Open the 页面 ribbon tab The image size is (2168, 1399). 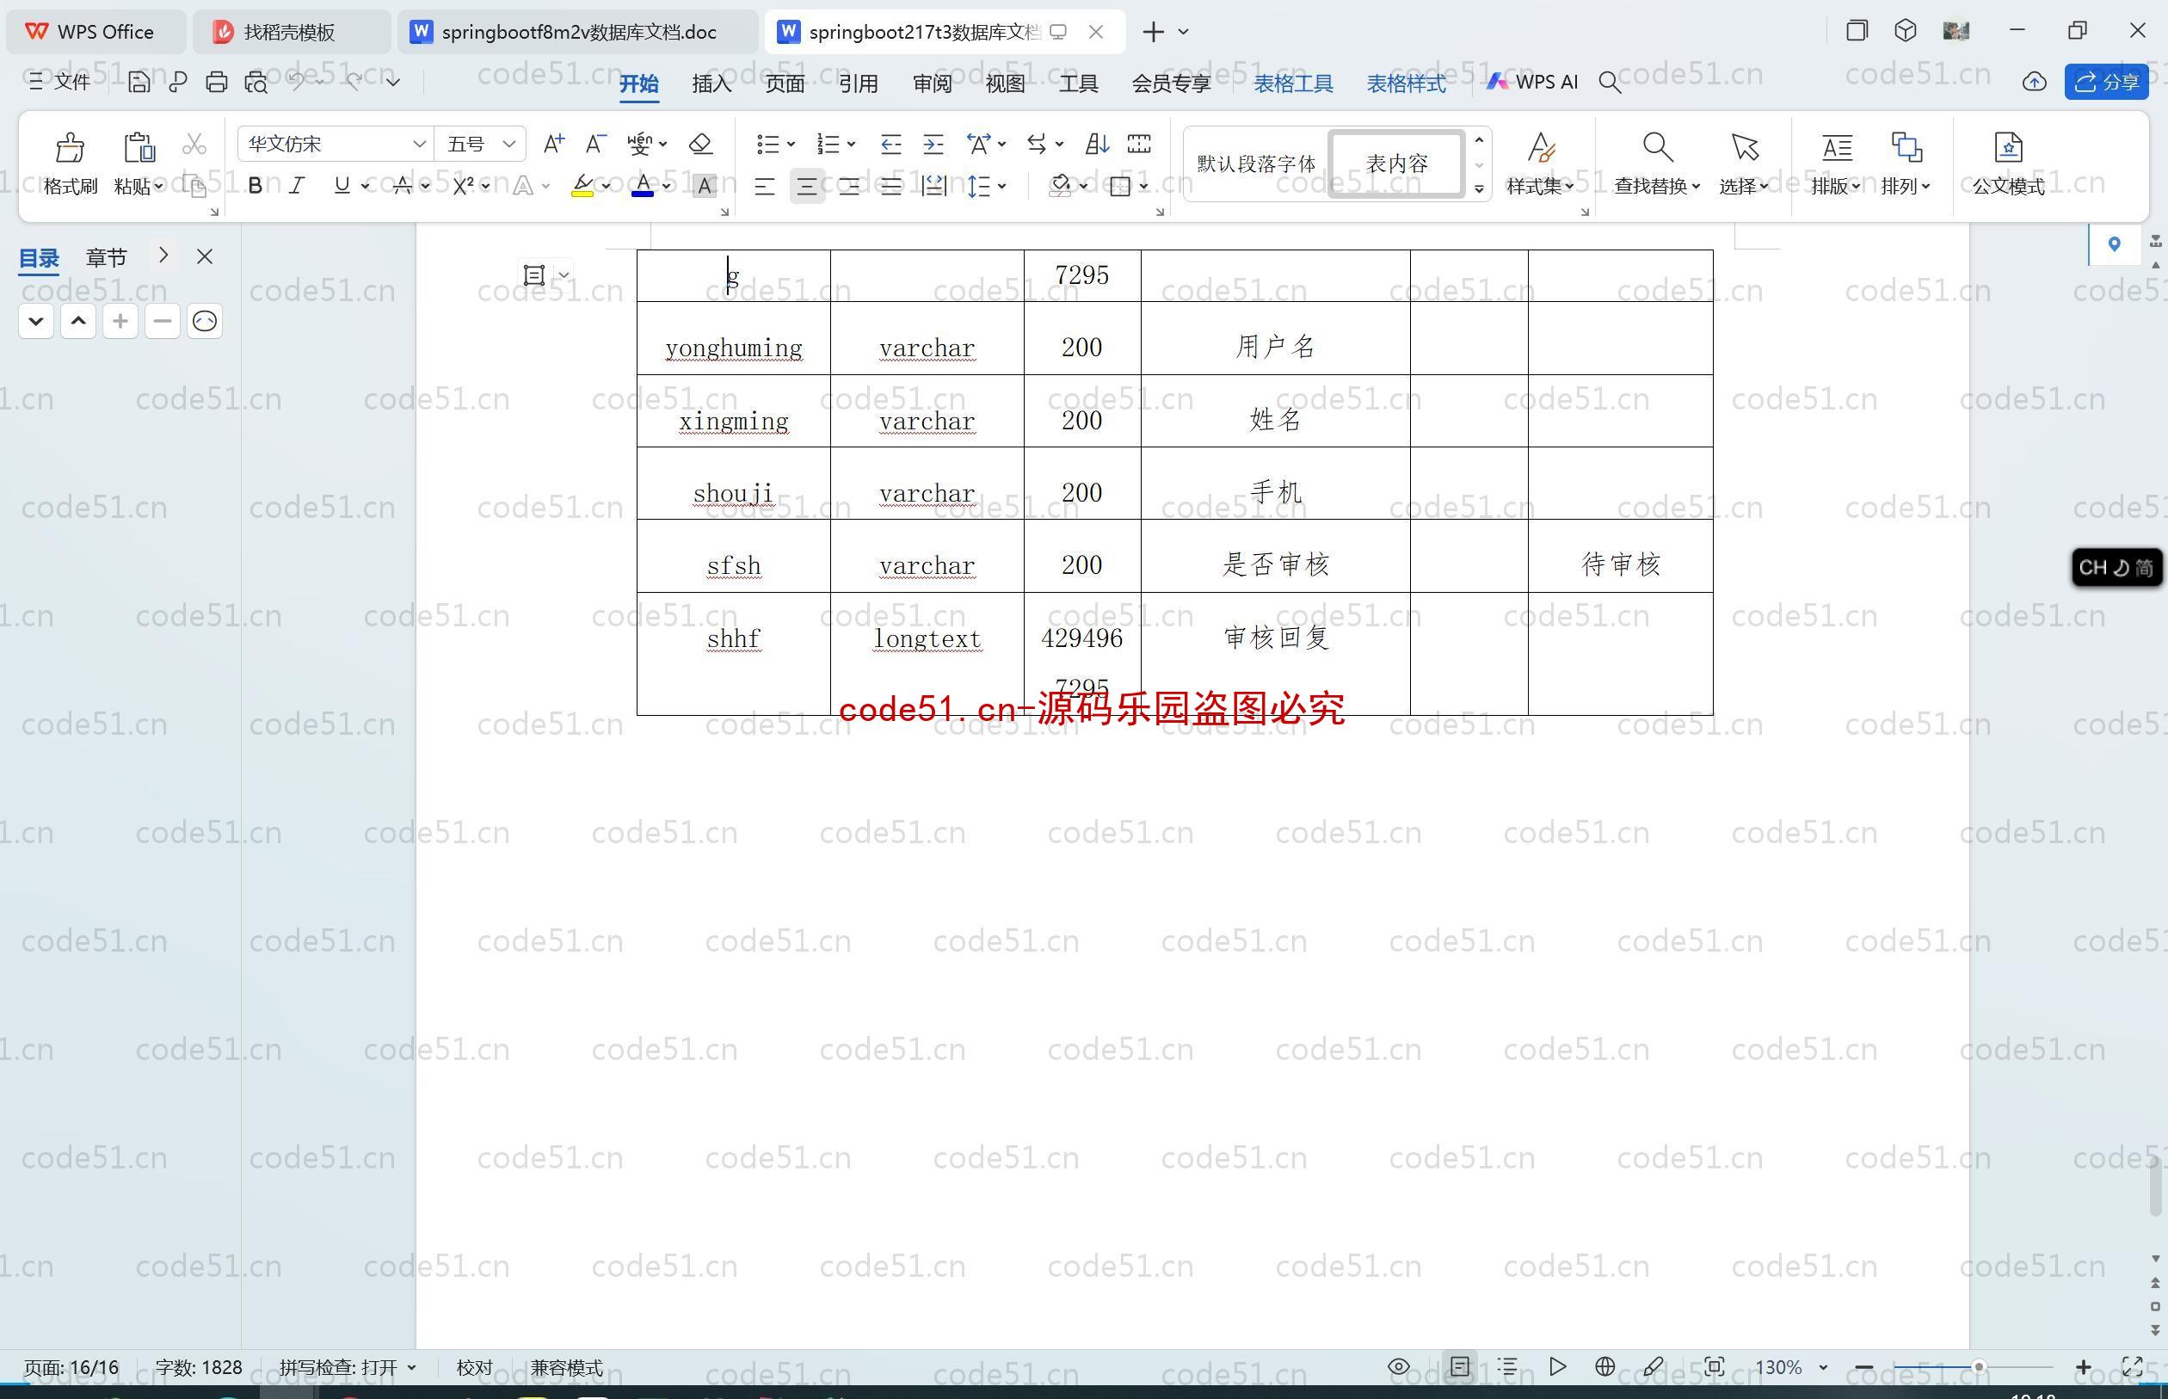[x=785, y=83]
